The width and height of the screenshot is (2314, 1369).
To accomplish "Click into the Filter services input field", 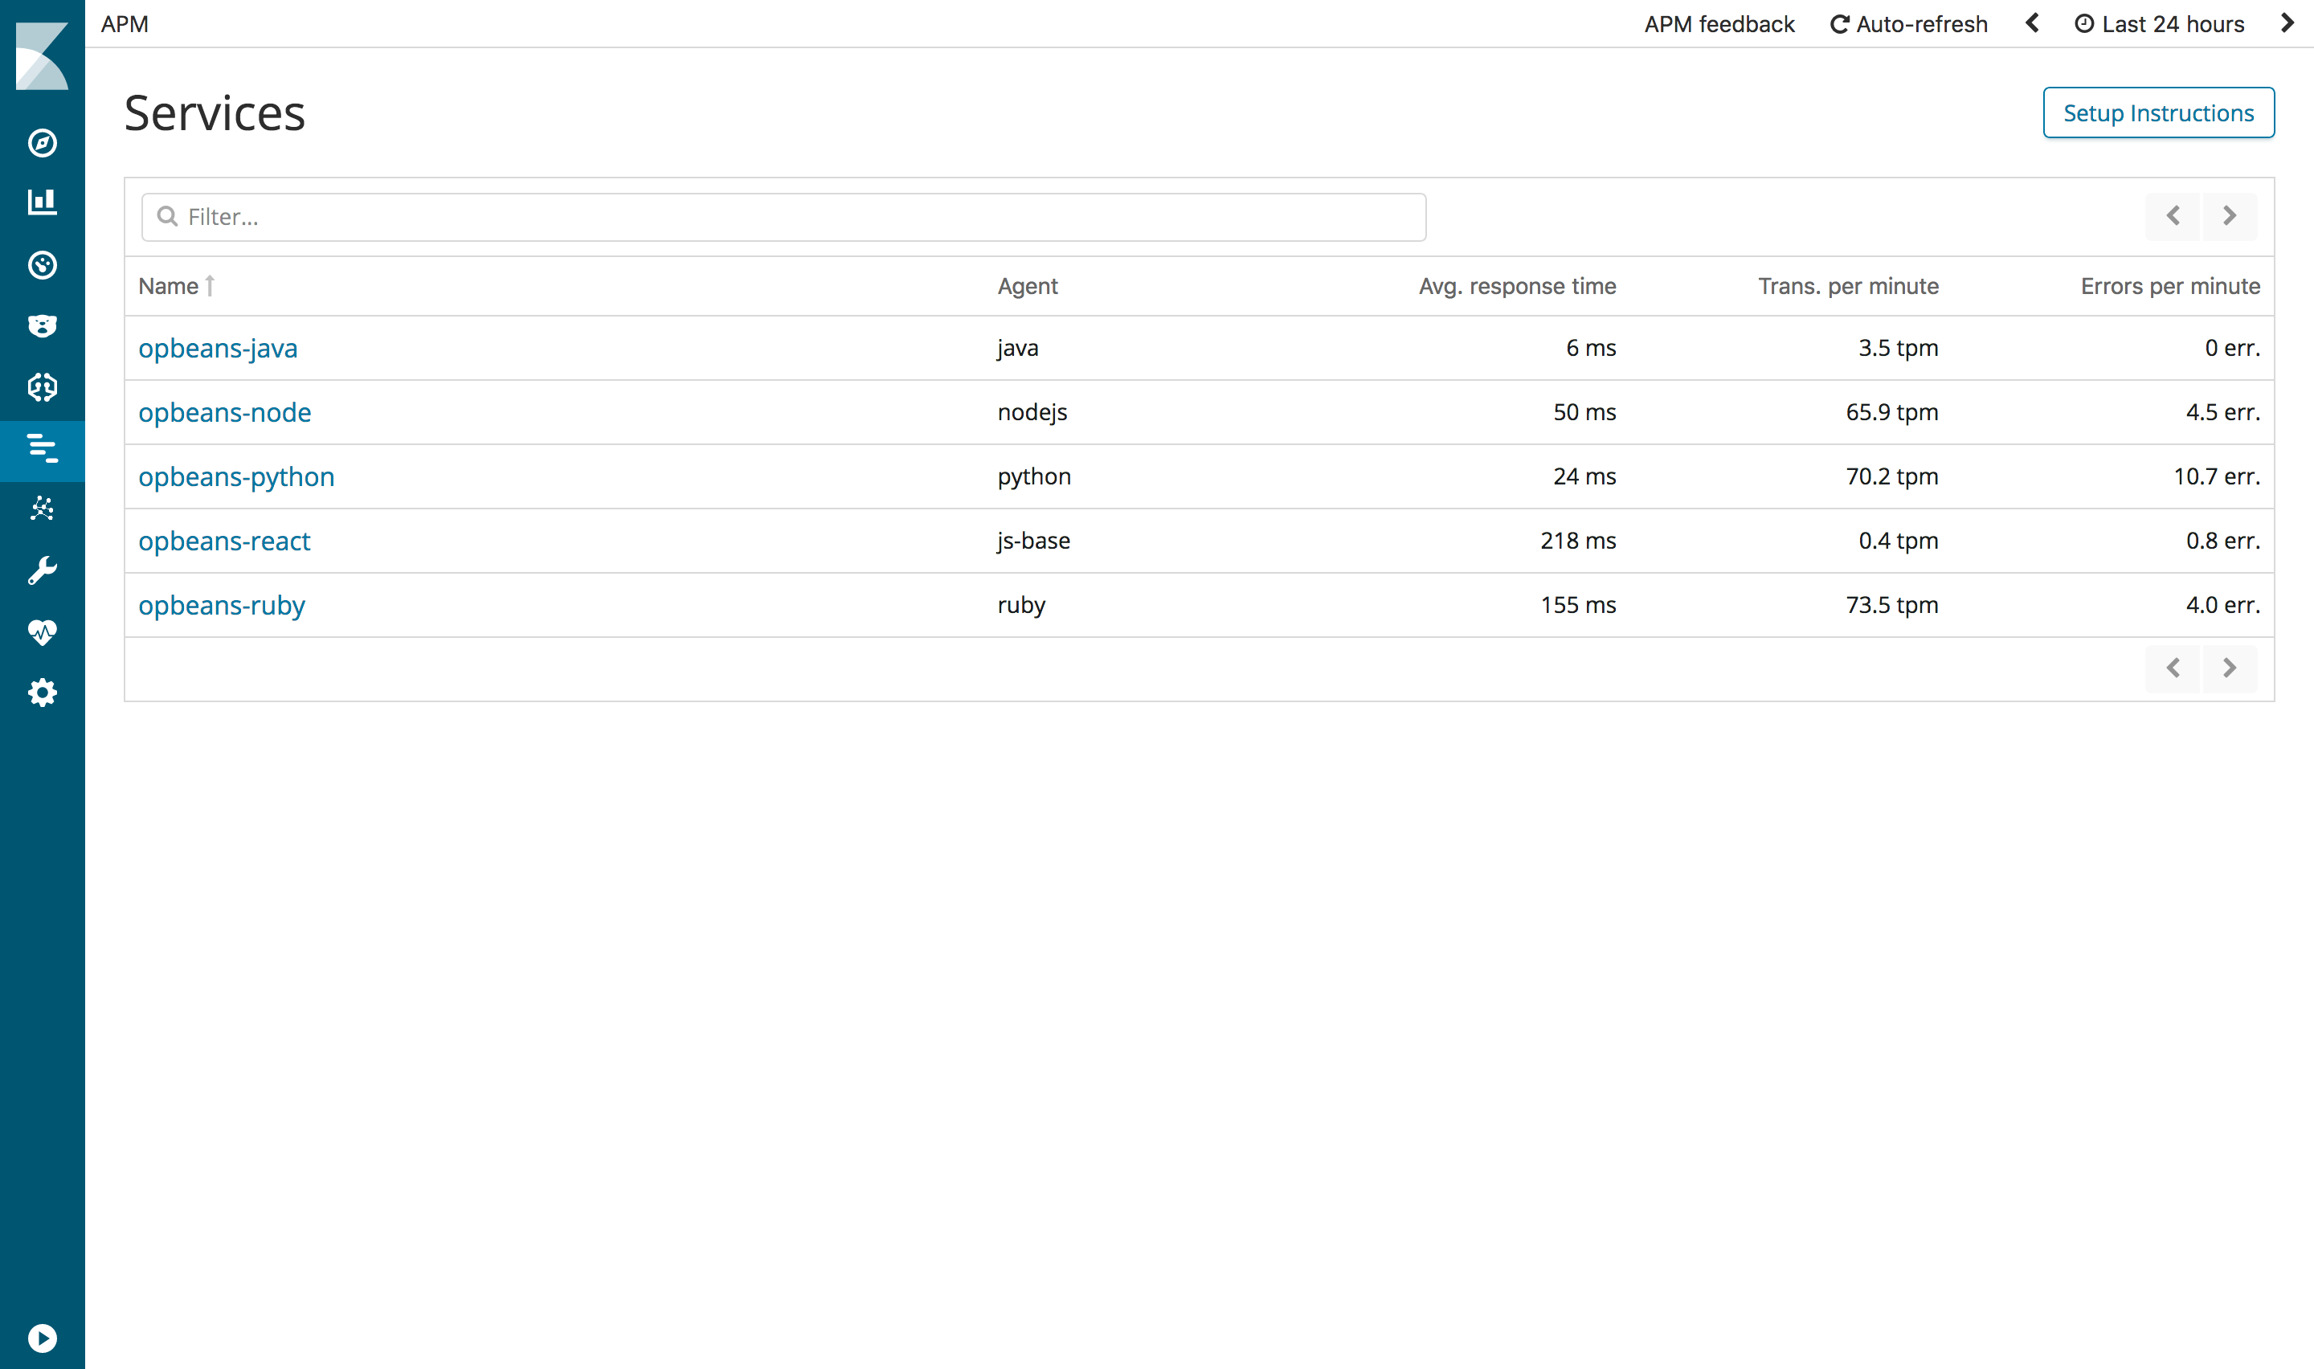I will [x=784, y=217].
